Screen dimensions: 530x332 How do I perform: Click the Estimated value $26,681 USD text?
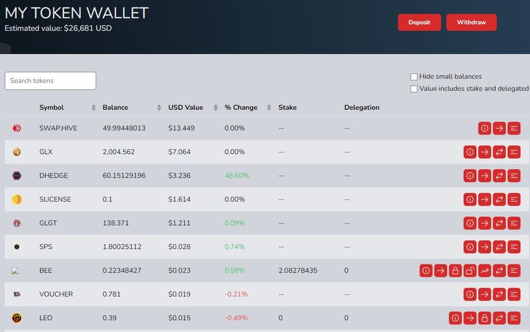[x=58, y=28]
